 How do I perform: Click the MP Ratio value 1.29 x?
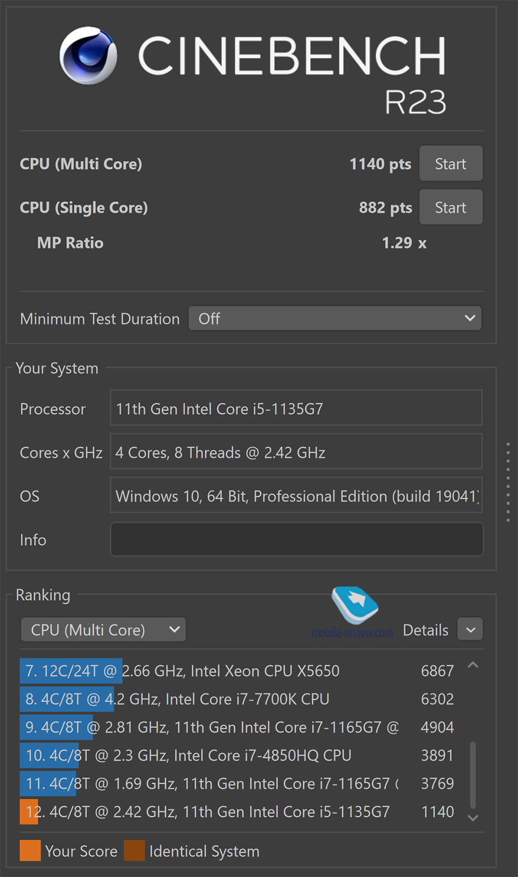[404, 243]
